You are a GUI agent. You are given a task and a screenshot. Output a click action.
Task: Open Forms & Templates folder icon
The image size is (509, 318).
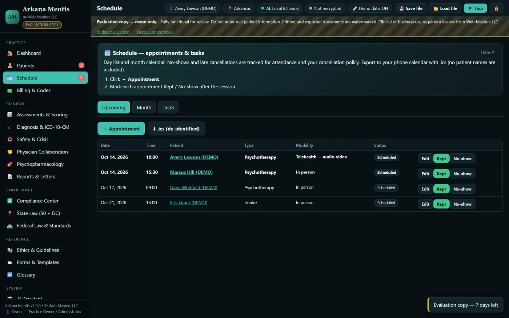[x=10, y=262]
